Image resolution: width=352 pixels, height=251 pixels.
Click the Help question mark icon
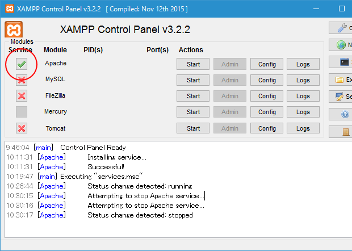point(345,114)
